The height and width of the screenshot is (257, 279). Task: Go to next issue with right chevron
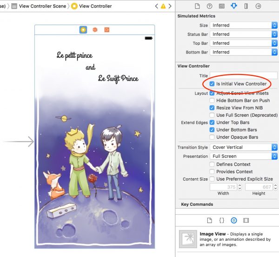(x=170, y=6)
